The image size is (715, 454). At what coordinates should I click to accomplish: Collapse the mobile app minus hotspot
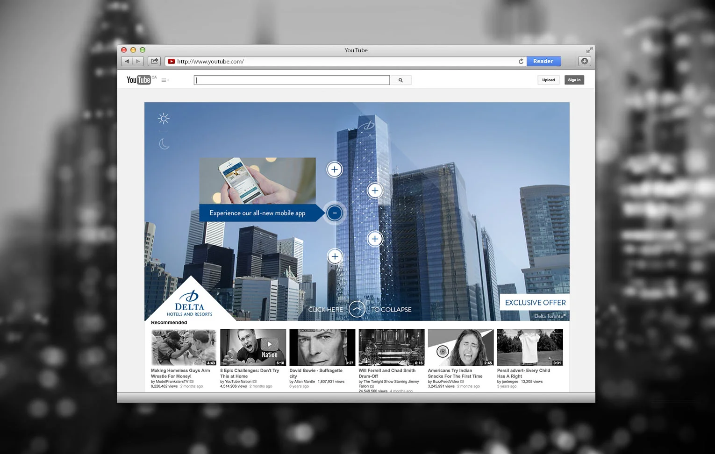click(x=335, y=213)
